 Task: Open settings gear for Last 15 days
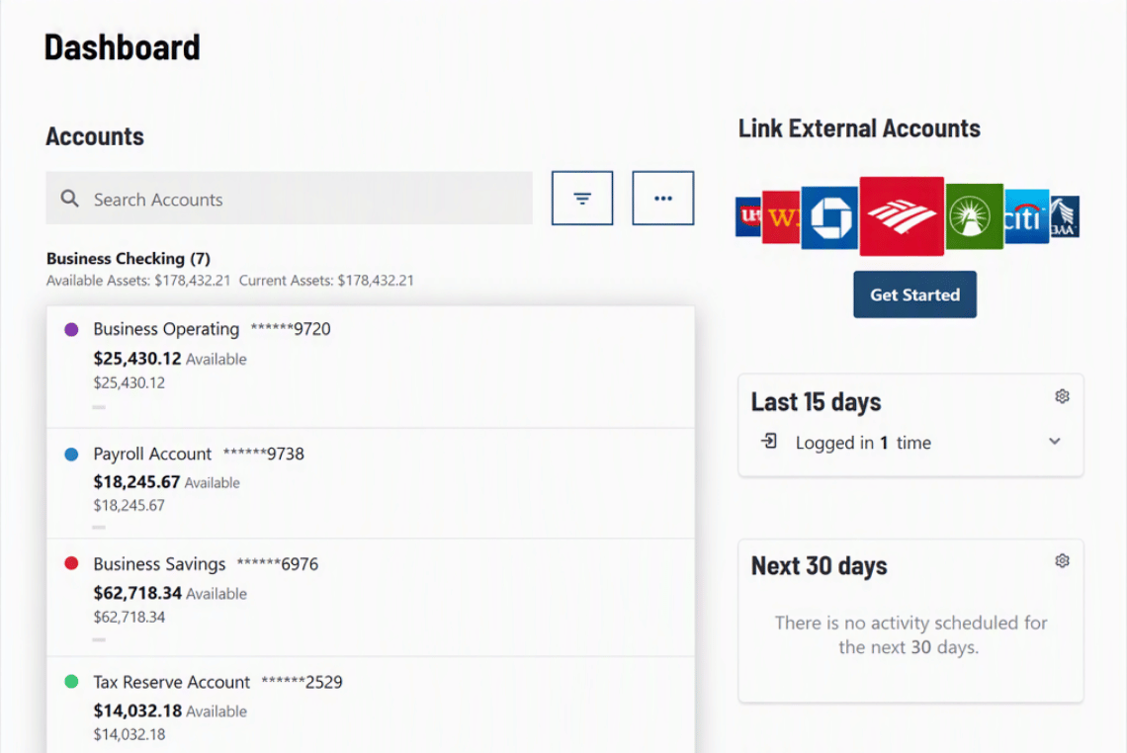(x=1063, y=396)
